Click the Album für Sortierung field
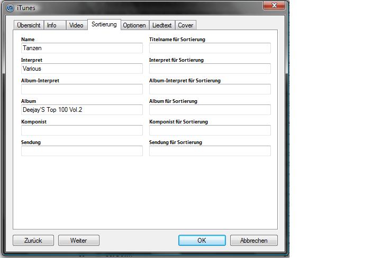This screenshot has height=258, width=381. tap(210, 110)
